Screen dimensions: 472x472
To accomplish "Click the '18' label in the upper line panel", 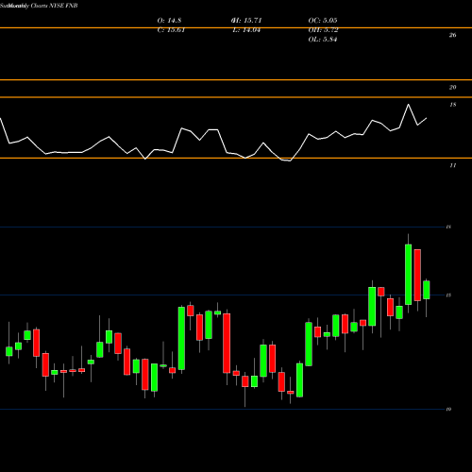I will pyautogui.click(x=452, y=105).
